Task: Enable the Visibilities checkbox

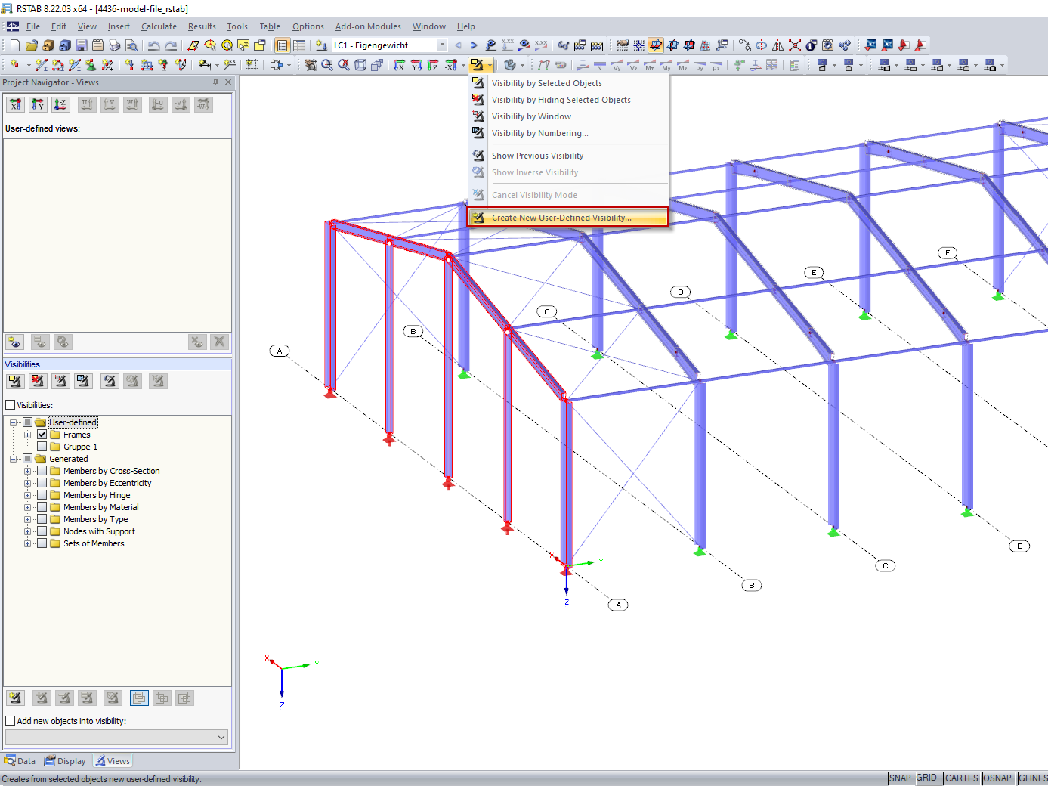Action: (11, 405)
